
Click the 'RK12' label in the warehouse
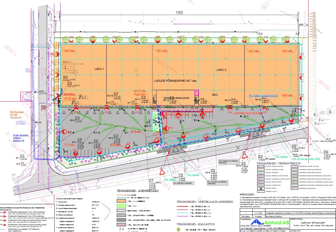click(215, 94)
